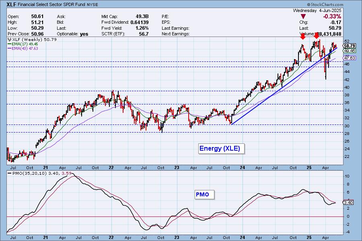The height and width of the screenshot is (241, 362).
Task: Click the XLF (Weekly) 50.79 legend text
Action: (x=34, y=39)
